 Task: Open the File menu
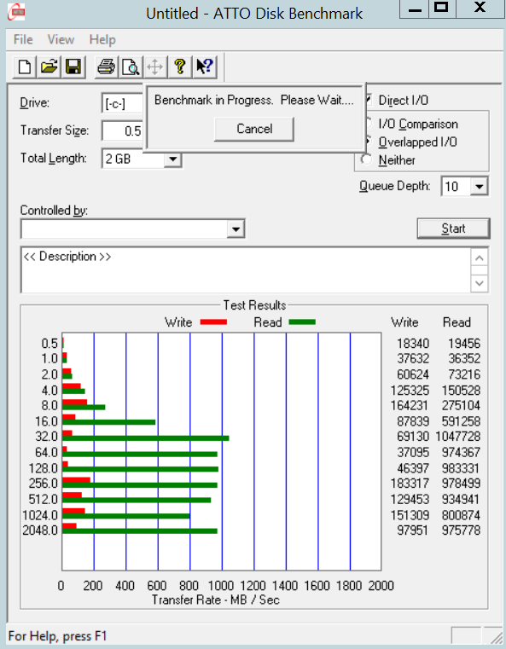tap(23, 40)
